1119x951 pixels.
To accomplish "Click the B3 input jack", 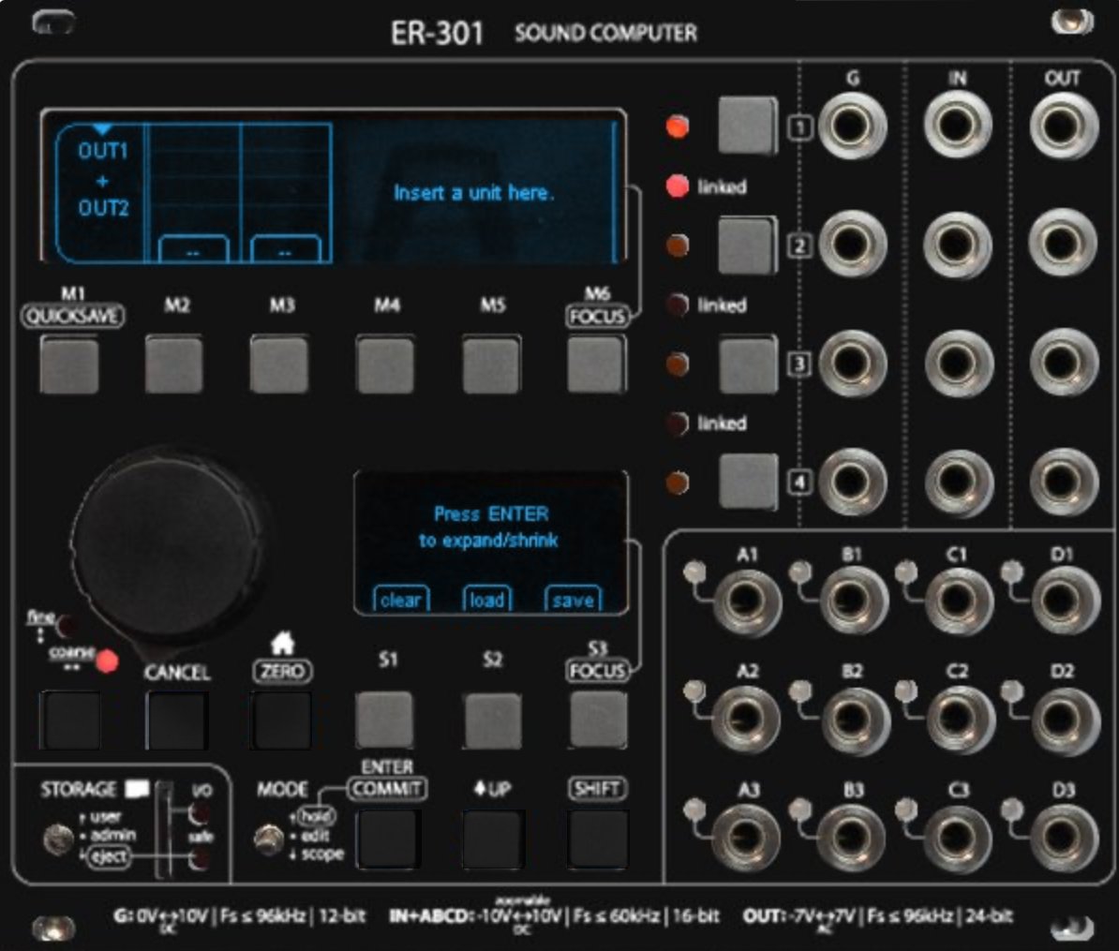I will (852, 839).
